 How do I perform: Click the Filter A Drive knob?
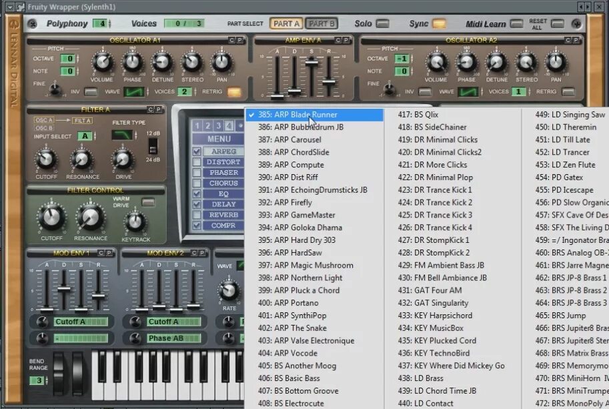click(123, 159)
